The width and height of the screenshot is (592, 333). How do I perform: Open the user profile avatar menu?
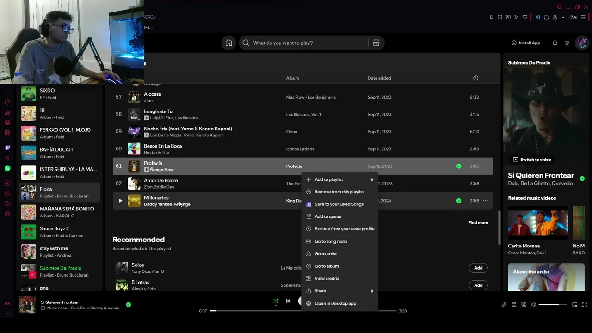(x=582, y=43)
